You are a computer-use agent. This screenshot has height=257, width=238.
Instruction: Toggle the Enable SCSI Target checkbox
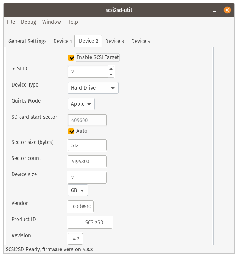71,58
